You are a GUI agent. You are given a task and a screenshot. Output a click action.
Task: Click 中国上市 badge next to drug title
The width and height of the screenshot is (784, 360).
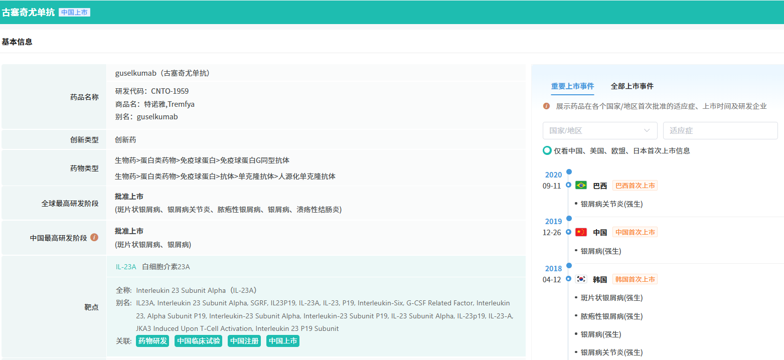coord(74,13)
